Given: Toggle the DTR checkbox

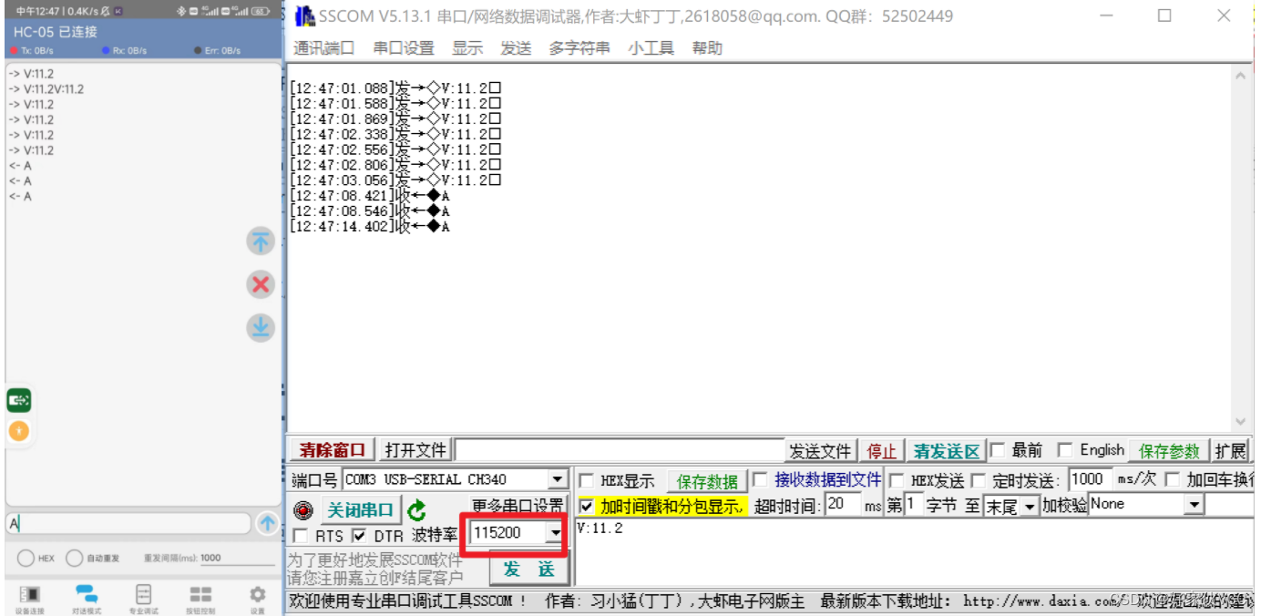Looking at the screenshot, I should tap(359, 537).
